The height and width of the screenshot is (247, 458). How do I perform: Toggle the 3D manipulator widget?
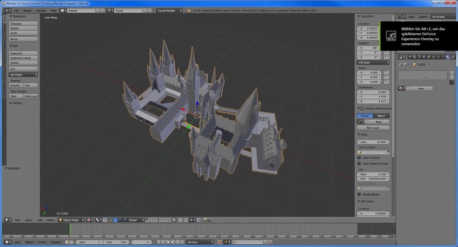pos(111,220)
